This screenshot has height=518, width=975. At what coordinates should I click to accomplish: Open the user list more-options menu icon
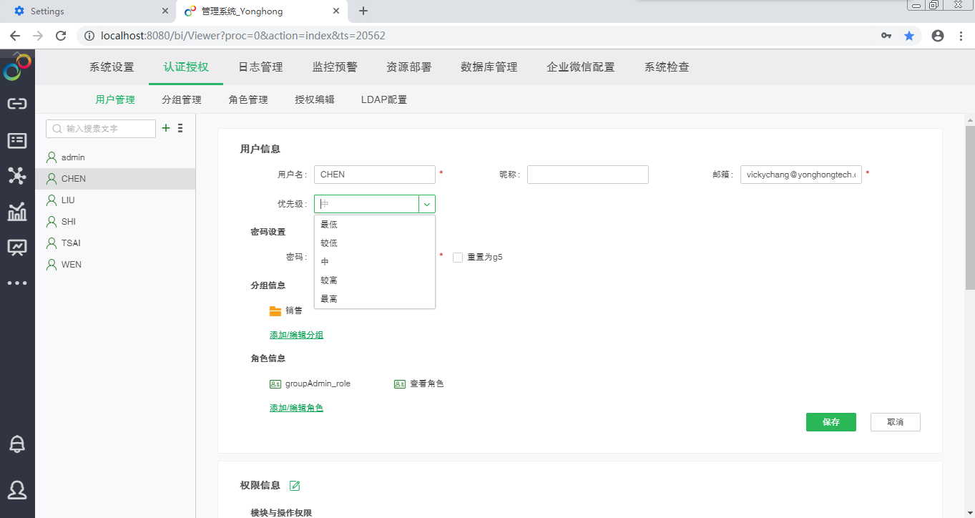coord(180,128)
